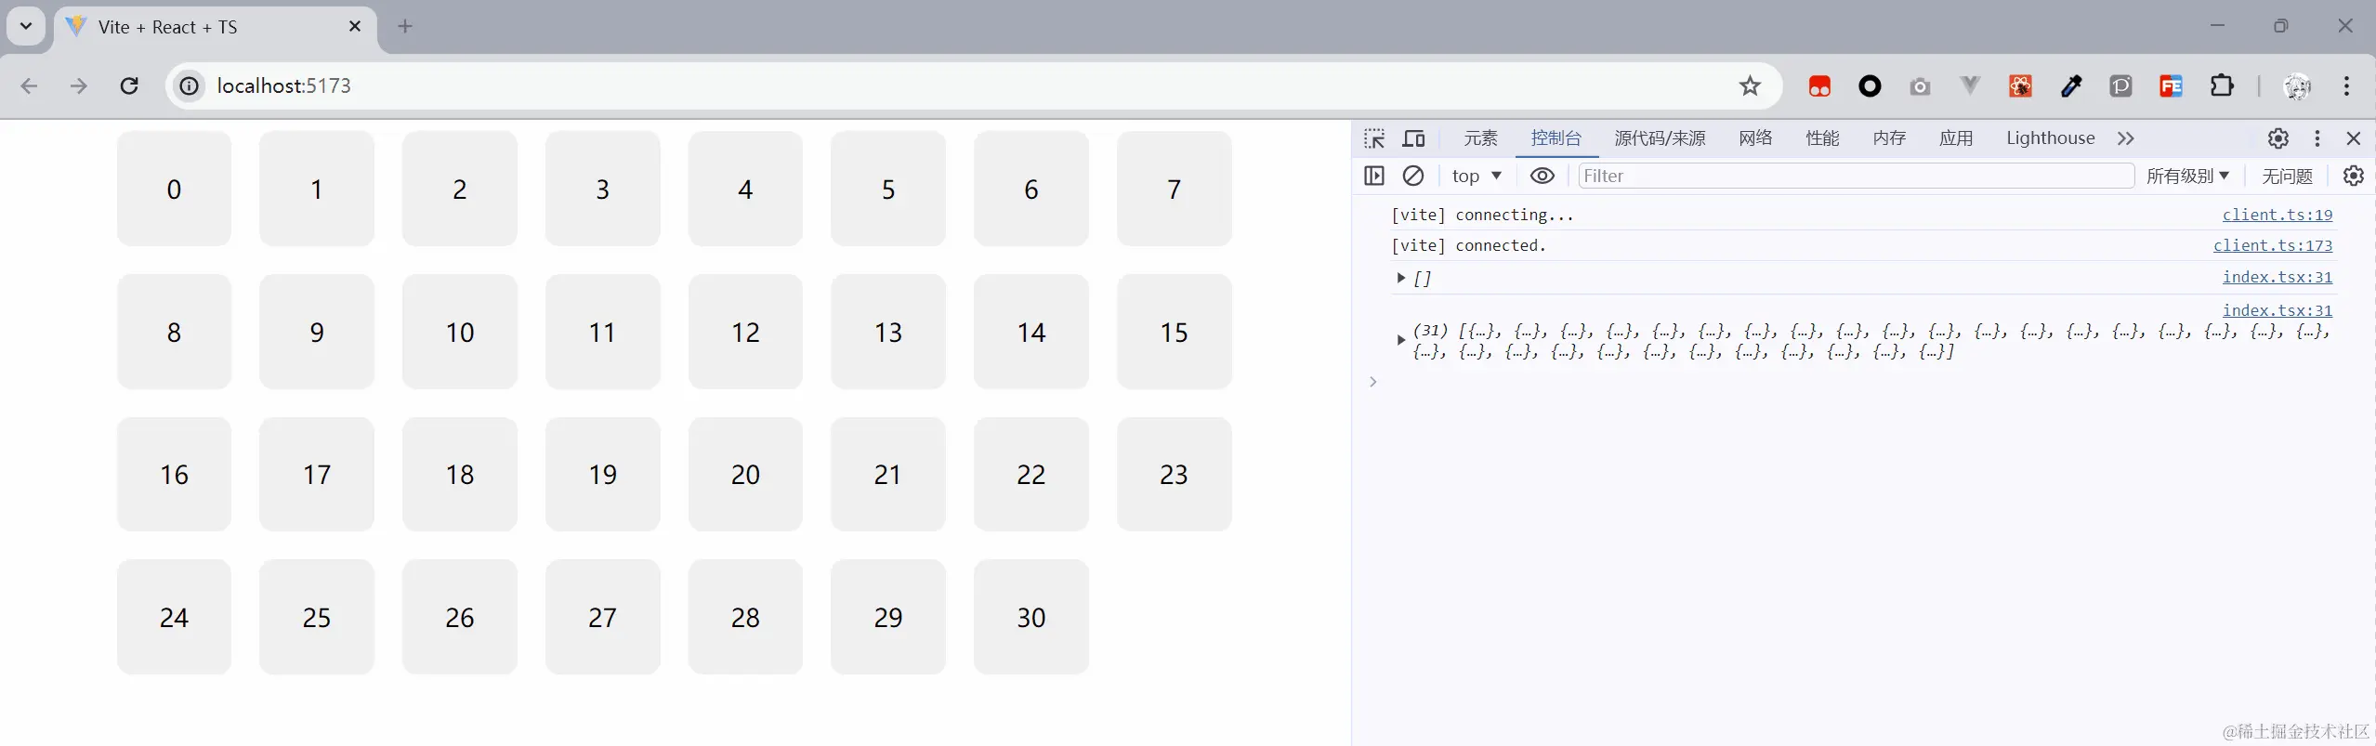Click the red FE helper extension icon
Image resolution: width=2376 pixels, height=746 pixels.
2171,86
